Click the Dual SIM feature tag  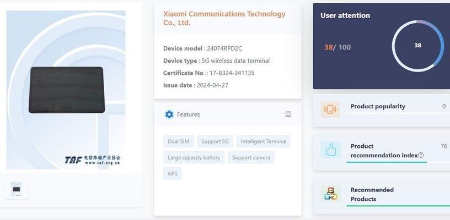click(x=178, y=141)
